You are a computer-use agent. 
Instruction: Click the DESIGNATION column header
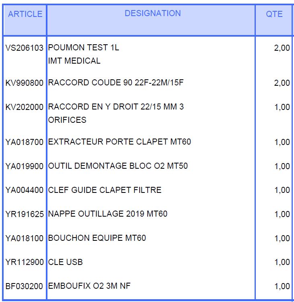(152, 13)
